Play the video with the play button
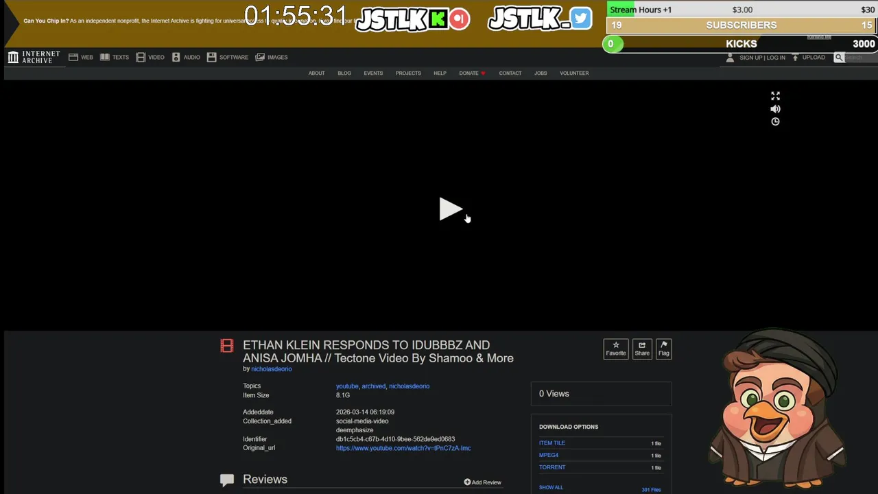 tap(451, 209)
